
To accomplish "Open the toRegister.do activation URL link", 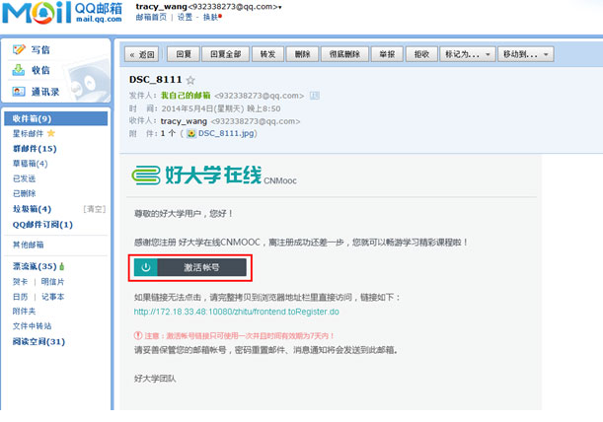I will [x=236, y=312].
